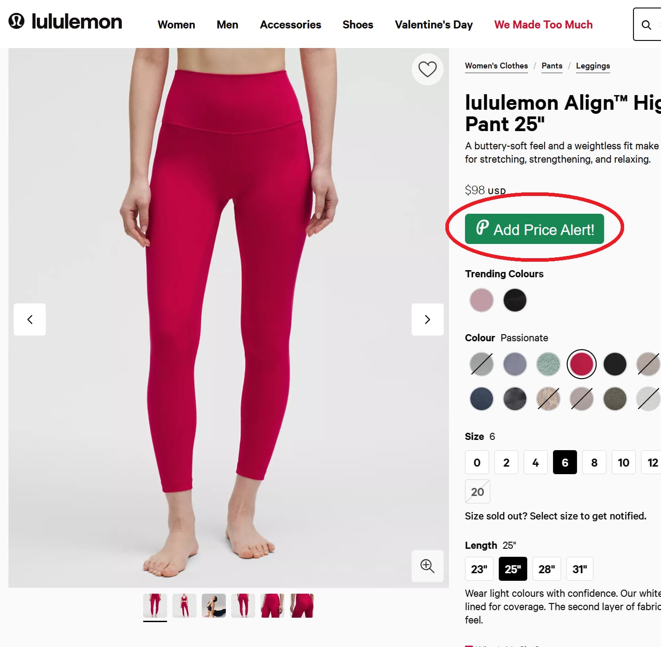Open the image zoom magnifier
The image size is (661, 647).
point(427,566)
